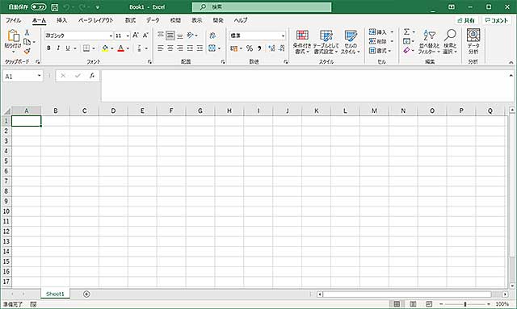Screen dimensions: 517x309
Task: Click the search box in title bar
Action: (x=262, y=7)
